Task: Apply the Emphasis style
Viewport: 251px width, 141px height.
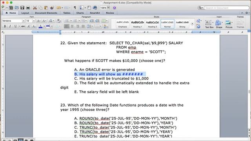Action: pos(123,23)
